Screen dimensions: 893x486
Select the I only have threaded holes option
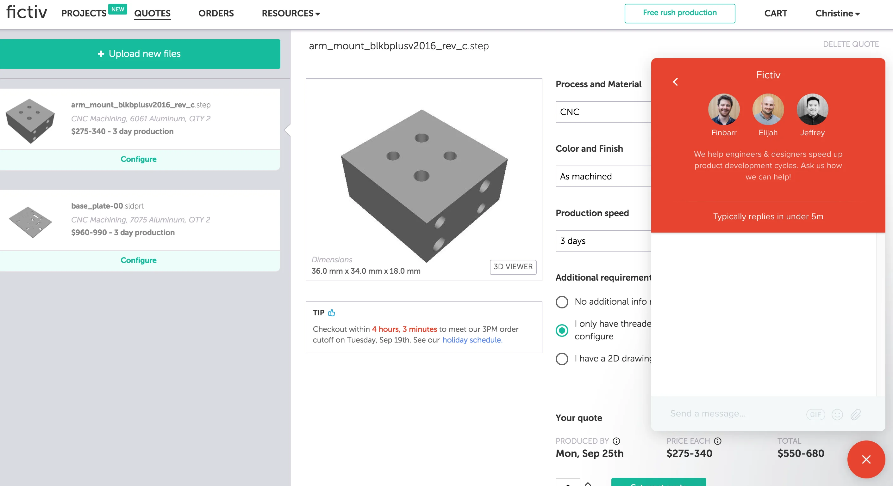pos(562,330)
